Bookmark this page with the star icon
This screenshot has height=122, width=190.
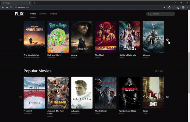pyautogui.click(x=164, y=7)
